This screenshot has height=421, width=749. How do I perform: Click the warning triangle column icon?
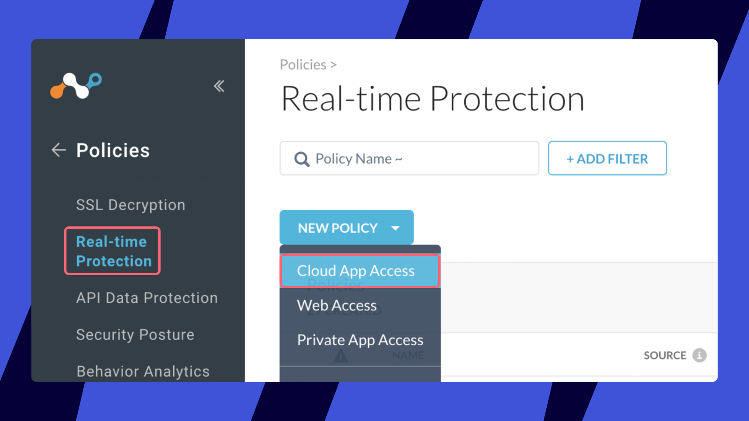click(341, 356)
